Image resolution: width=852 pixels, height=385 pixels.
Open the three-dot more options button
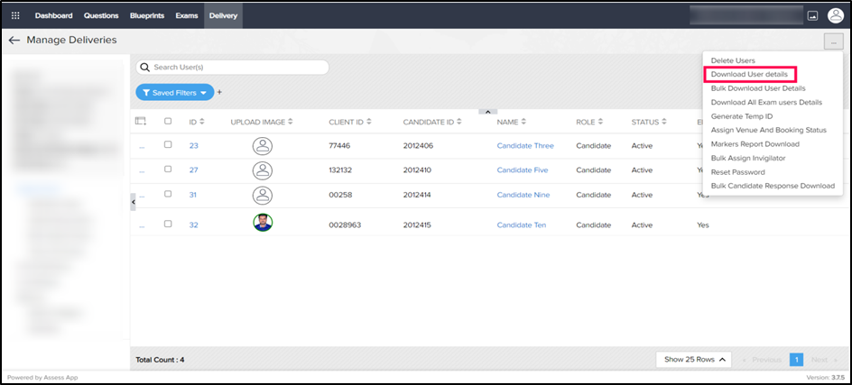[x=832, y=41]
